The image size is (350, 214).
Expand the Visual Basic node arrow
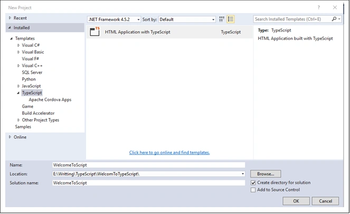[18, 52]
